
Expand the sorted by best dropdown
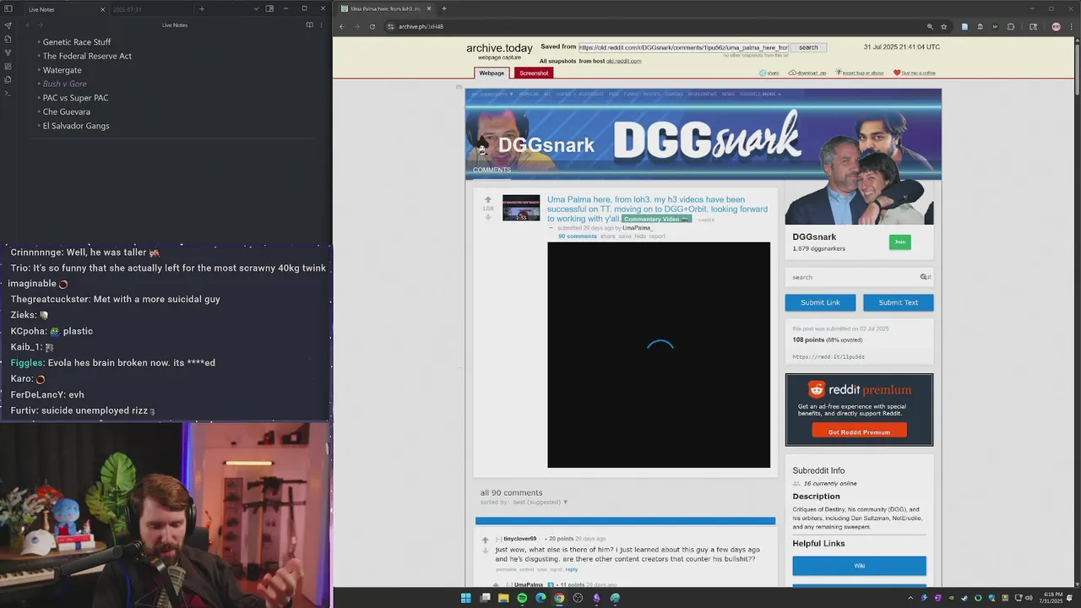540,502
